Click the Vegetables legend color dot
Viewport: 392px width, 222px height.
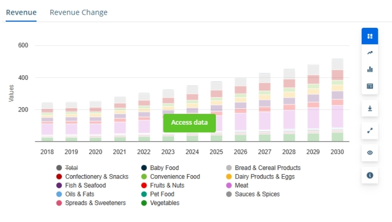point(144,203)
